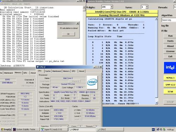Click the Super PI title bar icon
The image size is (176, 132).
(1, 1)
